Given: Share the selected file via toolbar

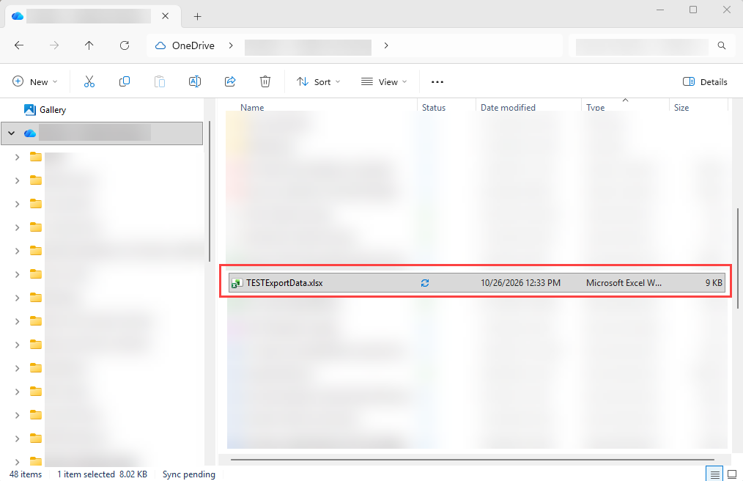Looking at the screenshot, I should pyautogui.click(x=230, y=81).
